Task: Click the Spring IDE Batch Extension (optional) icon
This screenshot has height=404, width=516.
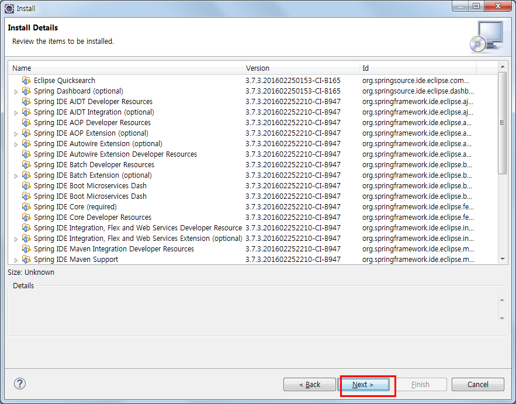Action: click(26, 175)
